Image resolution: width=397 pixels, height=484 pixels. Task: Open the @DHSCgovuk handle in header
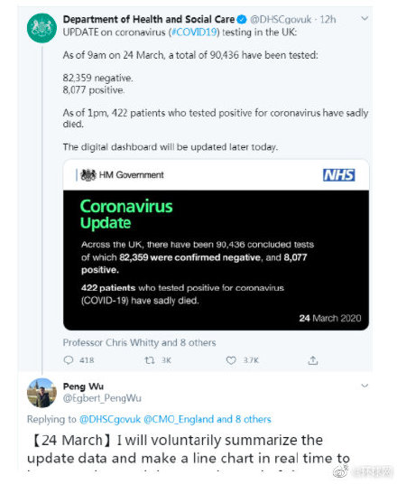(x=281, y=20)
